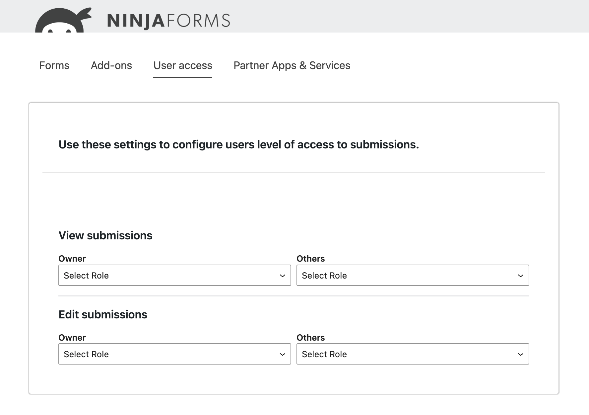Click chevron arrow of Edit submissions Owner select

coord(283,354)
